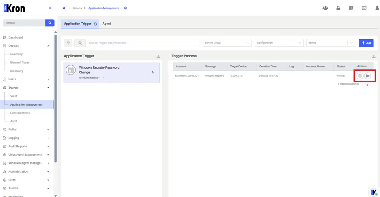Open Configurations under Secrets
Screen dimensions: 380x197
click(x=20, y=113)
